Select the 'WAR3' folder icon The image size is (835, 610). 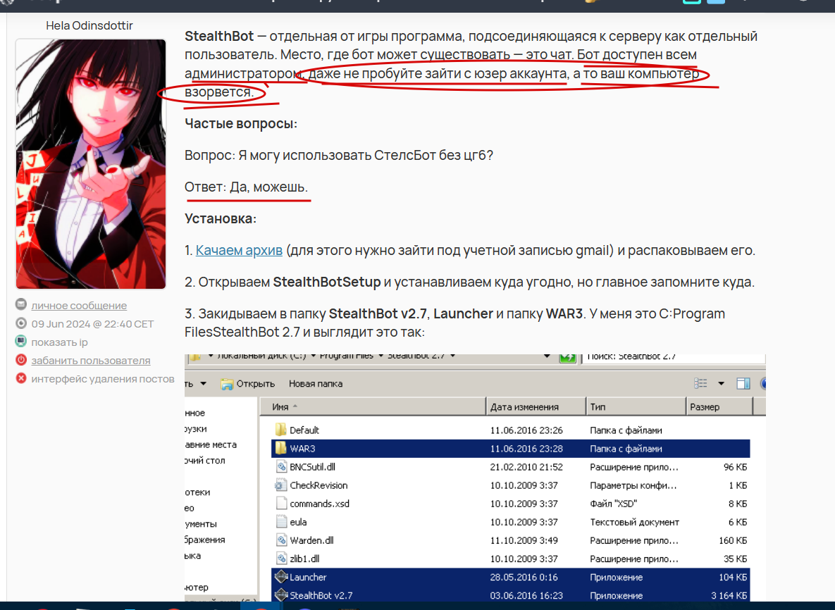280,448
